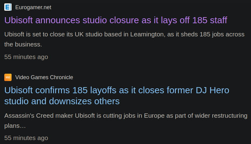The image size is (251, 144).
Task: Click the Eurogamer snippet about the Leamington studio
Action: pyautogui.click(x=124, y=35)
